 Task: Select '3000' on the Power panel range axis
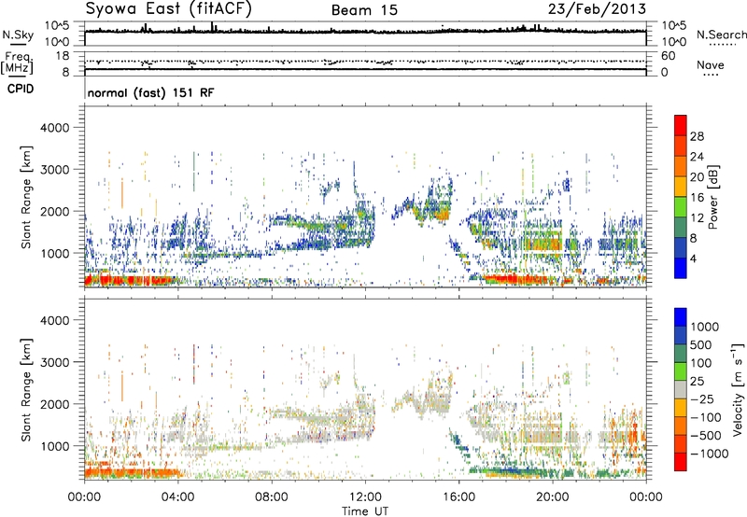55,170
